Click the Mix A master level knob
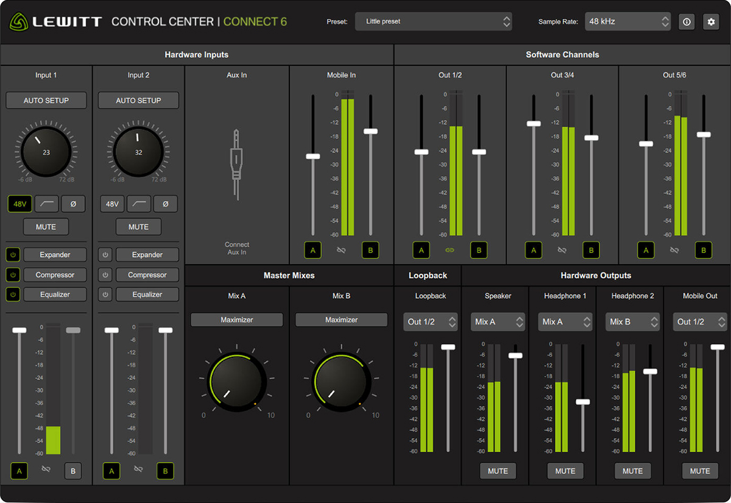Screen dimensions: 731x503 pyautogui.click(x=237, y=382)
